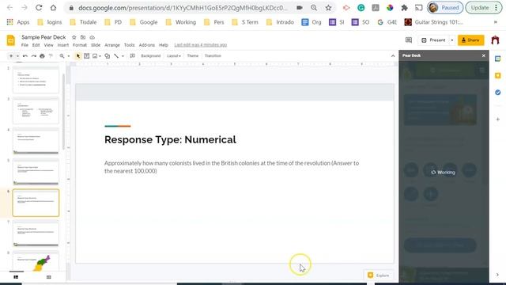Click the Get add-ons plus icon
506x285 pixels.
[497, 120]
